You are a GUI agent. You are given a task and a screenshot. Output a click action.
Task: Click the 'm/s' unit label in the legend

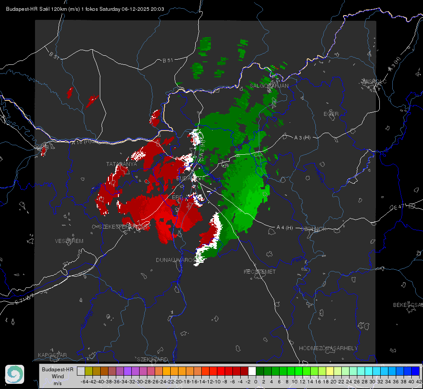pyautogui.click(x=57, y=383)
